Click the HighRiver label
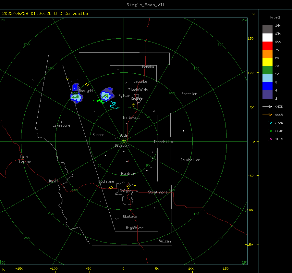This screenshot has height=273, width=292. (134, 228)
